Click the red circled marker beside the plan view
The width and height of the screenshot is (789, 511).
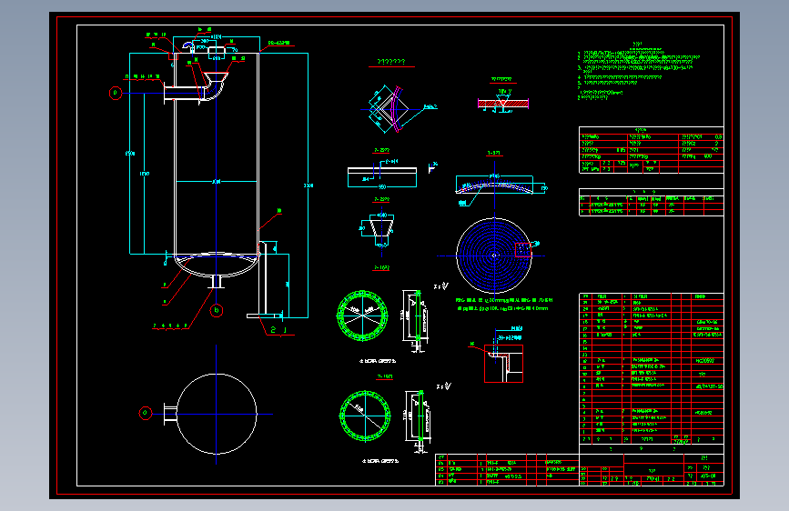pos(146,413)
